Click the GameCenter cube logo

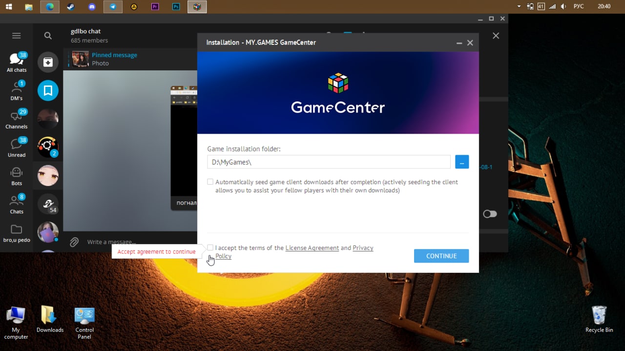tap(338, 83)
